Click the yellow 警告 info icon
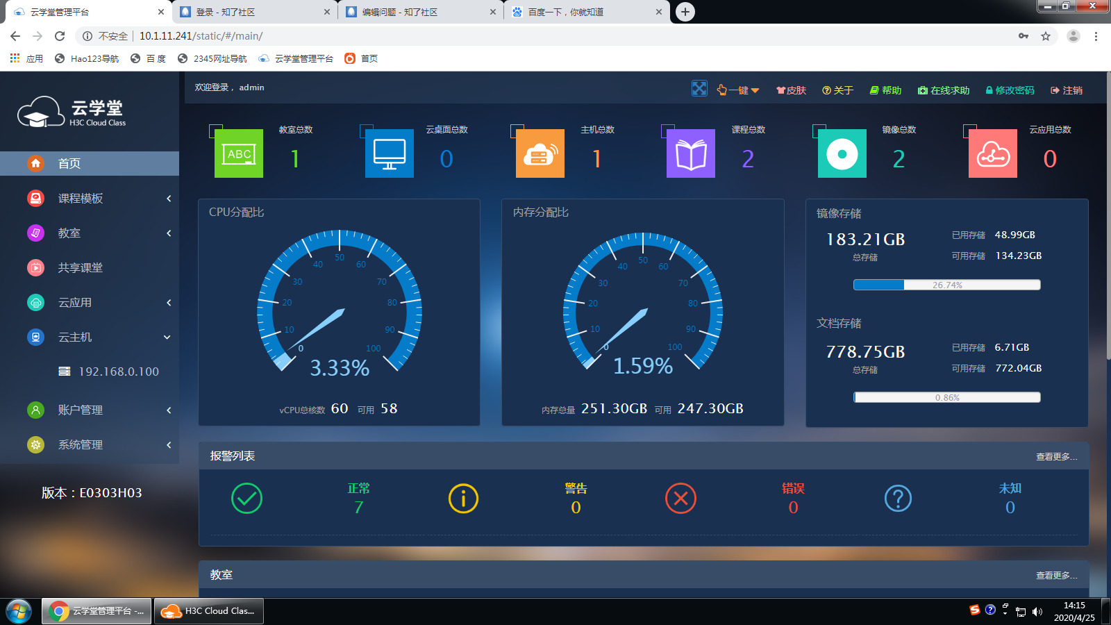This screenshot has width=1111, height=625. (x=463, y=498)
